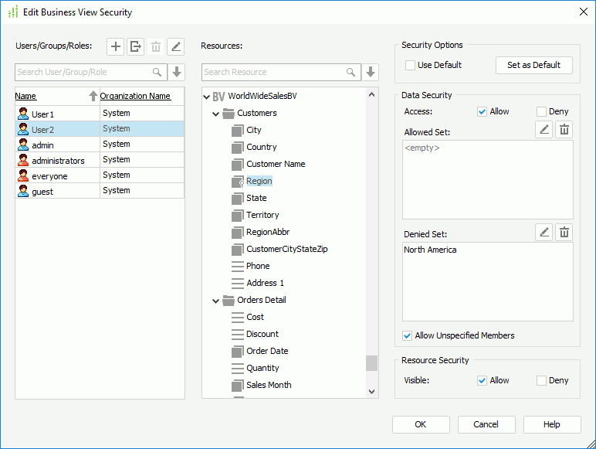Delete the Allowed Set with trash icon

coord(564,130)
